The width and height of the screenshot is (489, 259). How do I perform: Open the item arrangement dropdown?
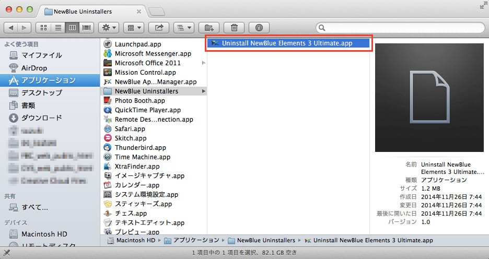coord(133,28)
